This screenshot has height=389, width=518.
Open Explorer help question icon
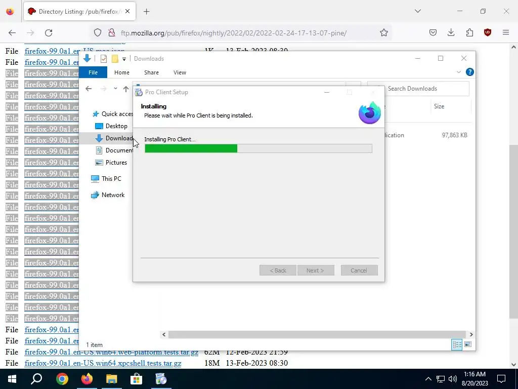coord(469,72)
